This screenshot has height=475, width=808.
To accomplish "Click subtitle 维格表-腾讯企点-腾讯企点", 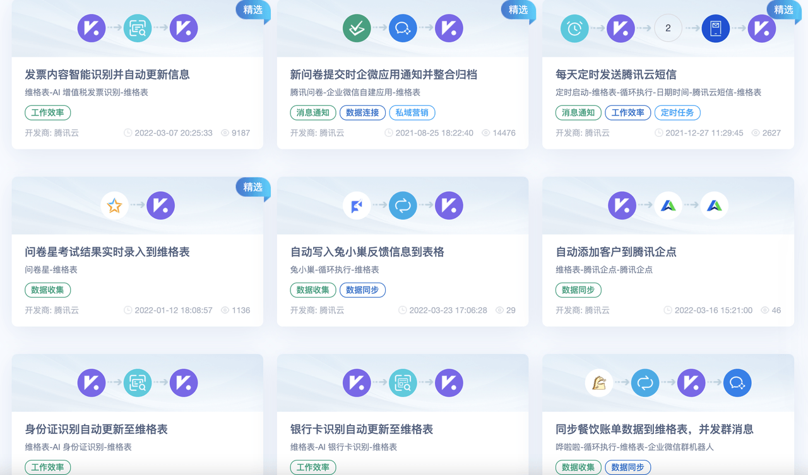I will pos(604,269).
